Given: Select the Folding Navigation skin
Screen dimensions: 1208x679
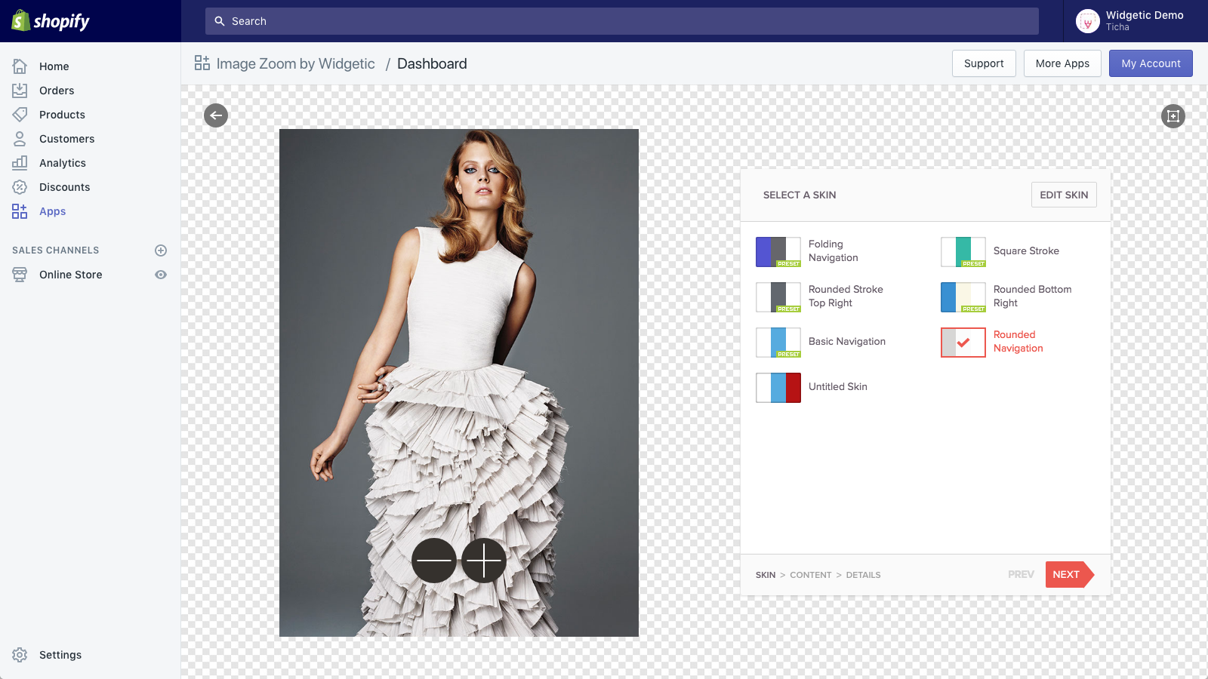Looking at the screenshot, I should [808, 251].
